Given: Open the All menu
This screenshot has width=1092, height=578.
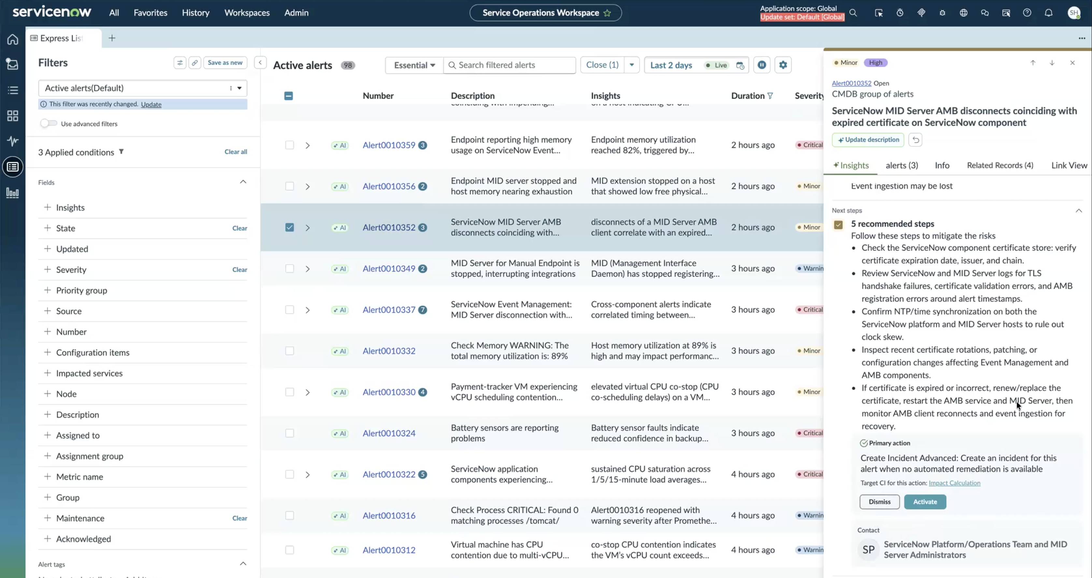Looking at the screenshot, I should 114,13.
